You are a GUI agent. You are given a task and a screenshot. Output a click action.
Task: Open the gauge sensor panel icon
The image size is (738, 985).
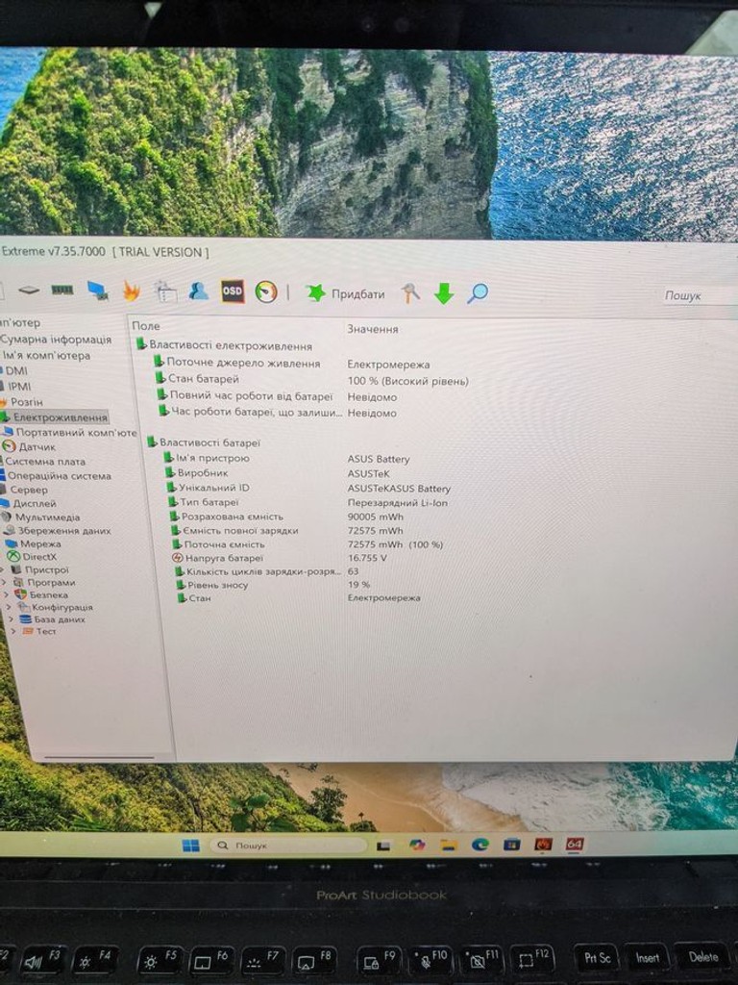(x=266, y=291)
